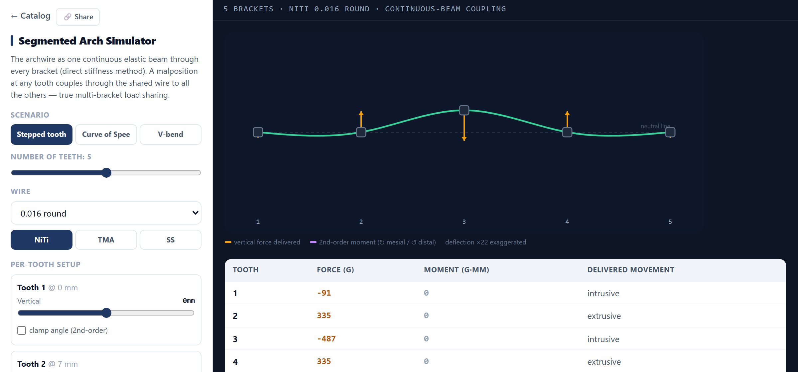Click axis label 1 under the diagram
Viewport: 798px width, 372px height.
click(x=258, y=222)
